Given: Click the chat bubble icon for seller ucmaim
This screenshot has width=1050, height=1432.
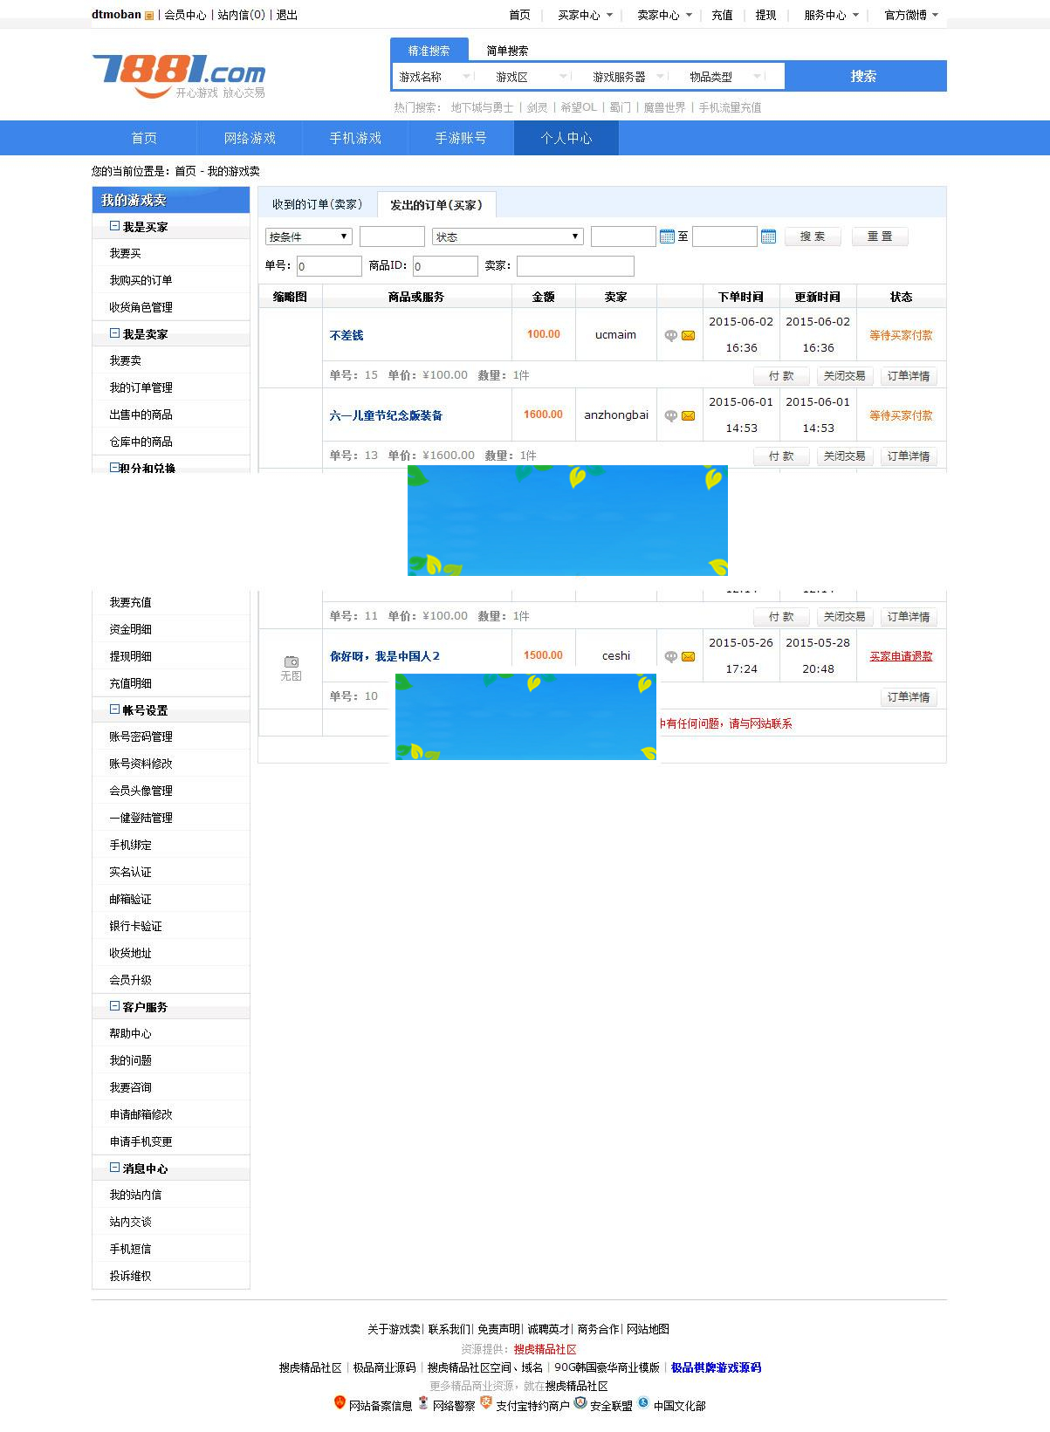Looking at the screenshot, I should click(670, 336).
